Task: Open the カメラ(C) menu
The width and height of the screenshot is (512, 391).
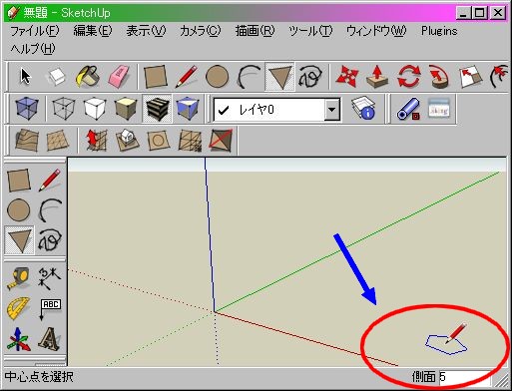Action: [x=200, y=31]
